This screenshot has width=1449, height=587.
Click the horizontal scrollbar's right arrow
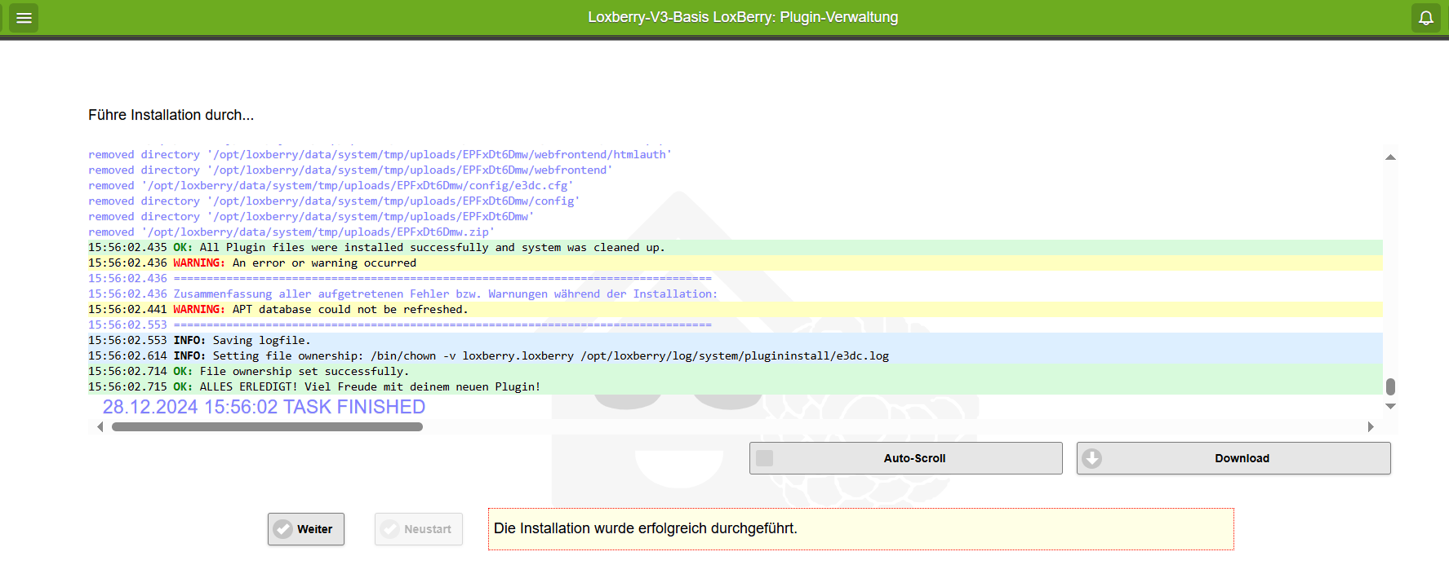click(1371, 427)
